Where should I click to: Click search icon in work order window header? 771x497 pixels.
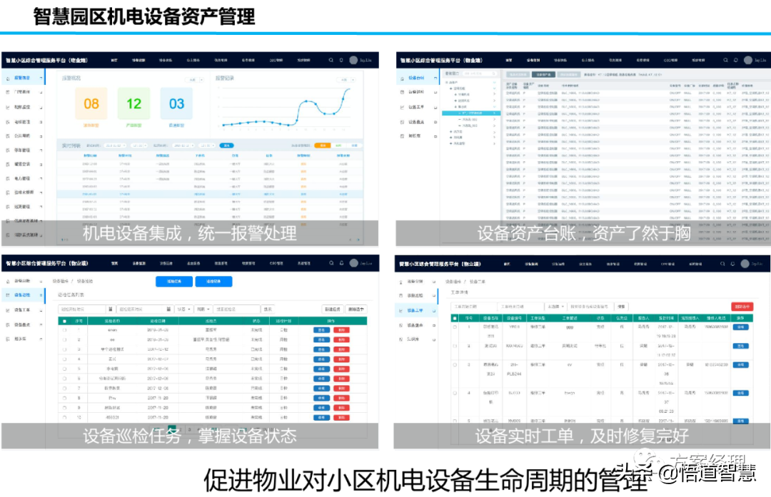pos(722,264)
